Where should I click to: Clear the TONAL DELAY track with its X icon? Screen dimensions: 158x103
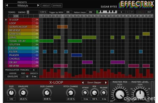(33, 41)
